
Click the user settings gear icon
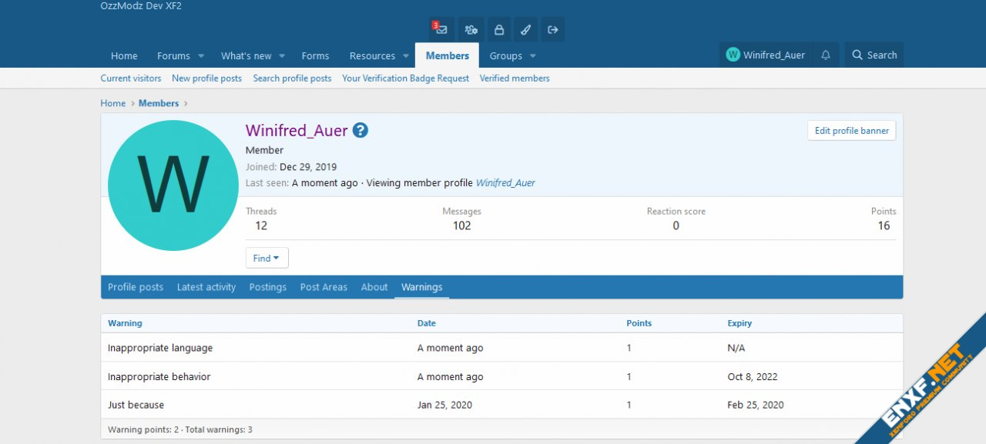click(x=471, y=30)
